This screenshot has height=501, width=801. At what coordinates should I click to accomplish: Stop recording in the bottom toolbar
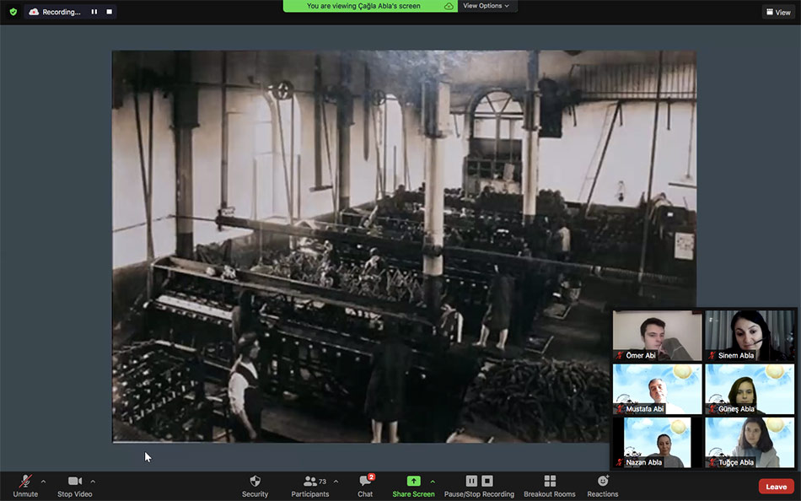click(487, 481)
